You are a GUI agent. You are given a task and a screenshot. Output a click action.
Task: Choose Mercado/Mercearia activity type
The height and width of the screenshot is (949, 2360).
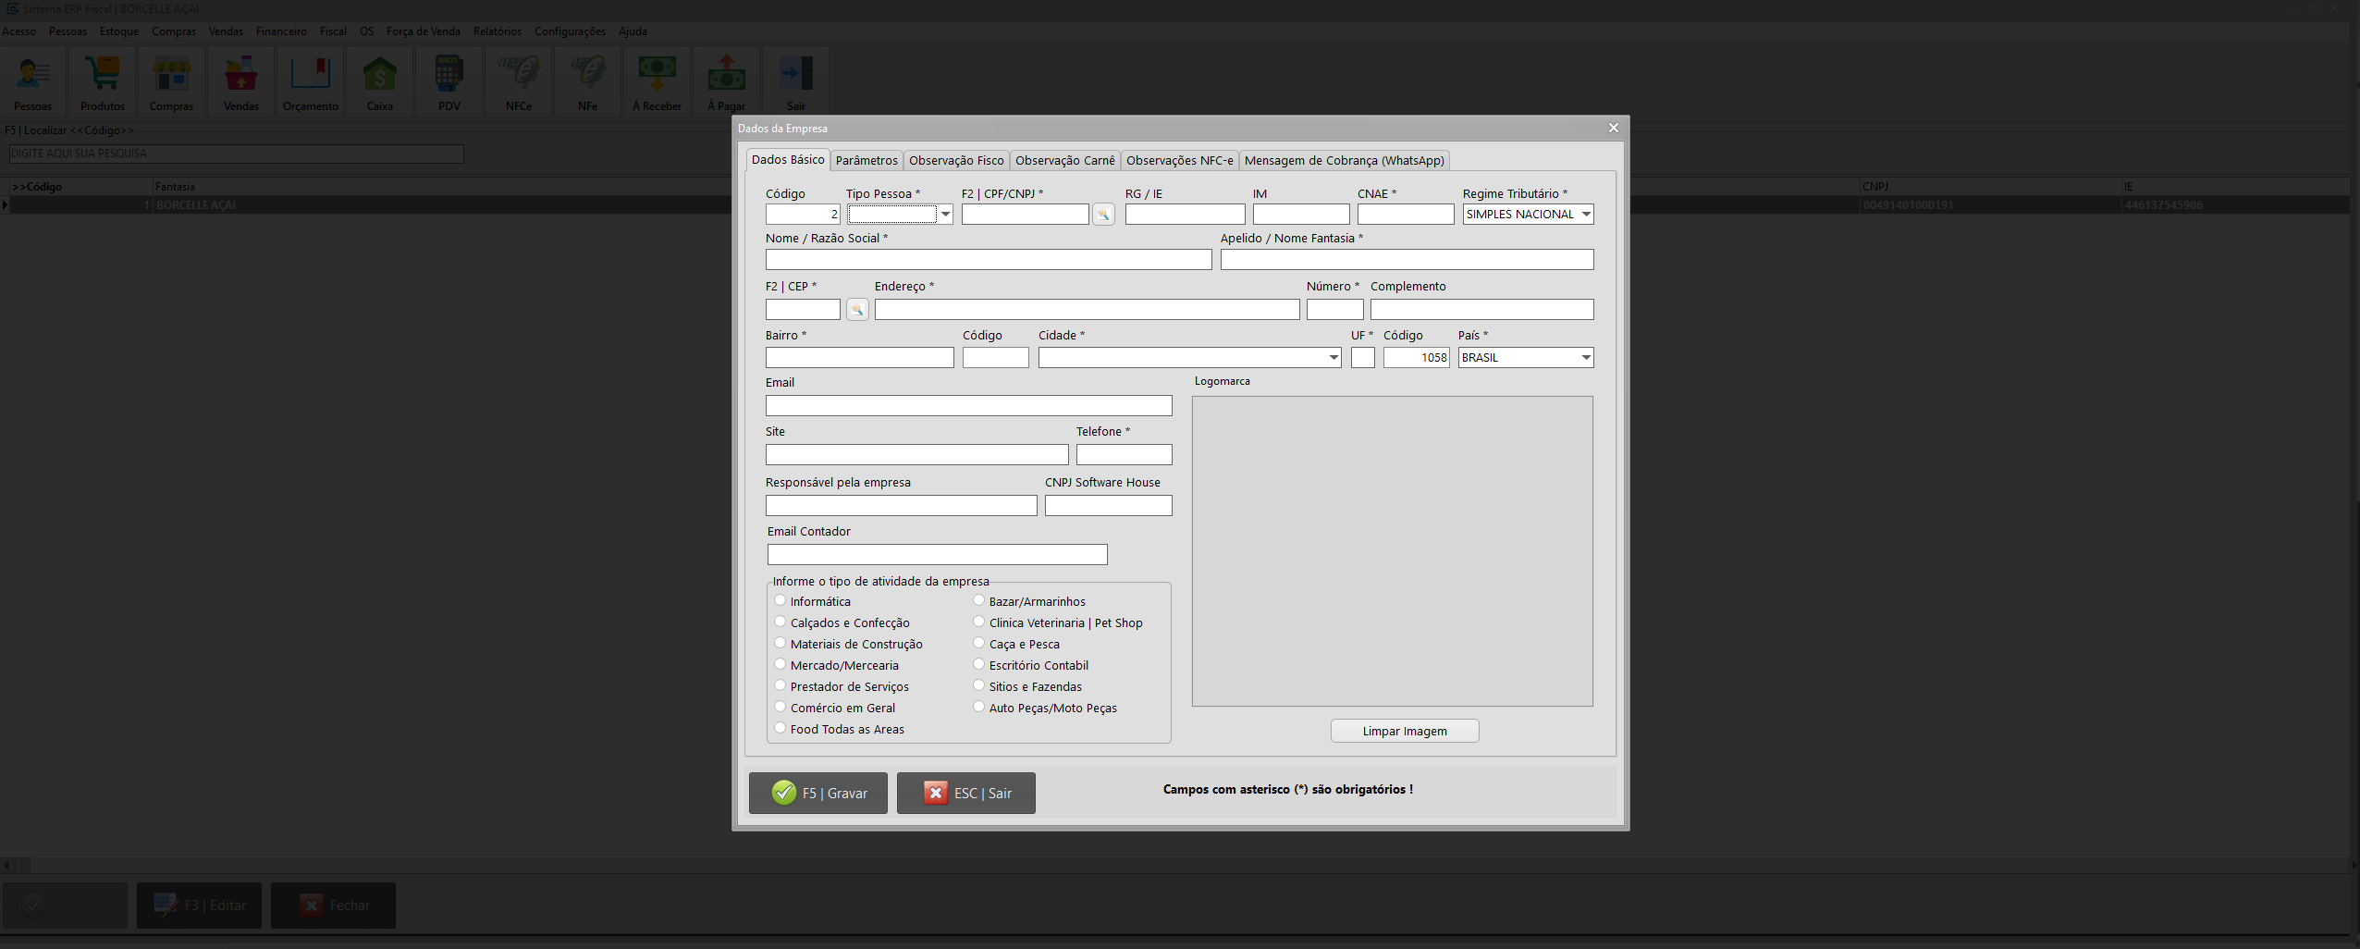781,664
